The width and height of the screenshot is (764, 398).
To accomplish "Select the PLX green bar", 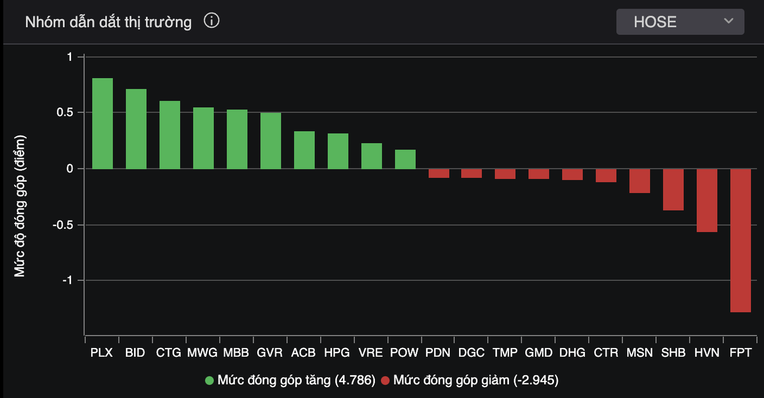I will (102, 124).
